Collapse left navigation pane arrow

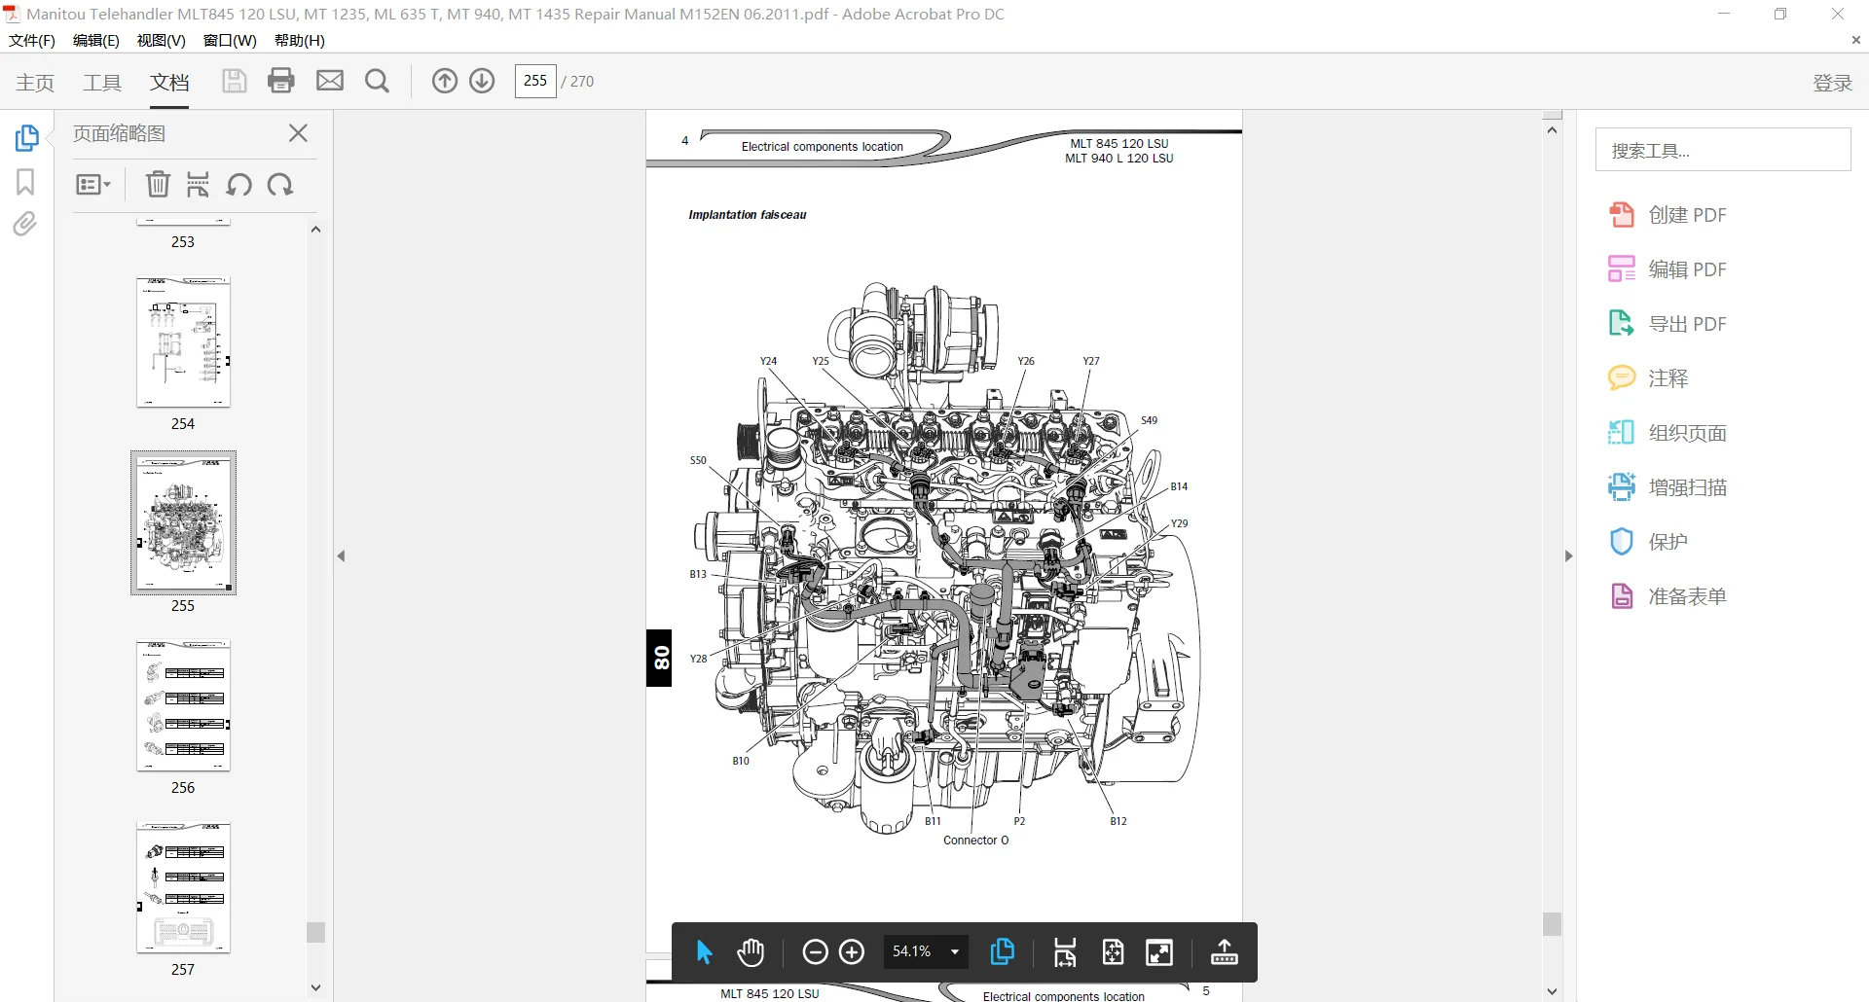342,556
